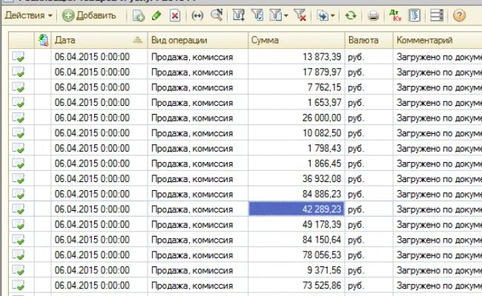Click the comment cell in row 9 371,56

438,270
